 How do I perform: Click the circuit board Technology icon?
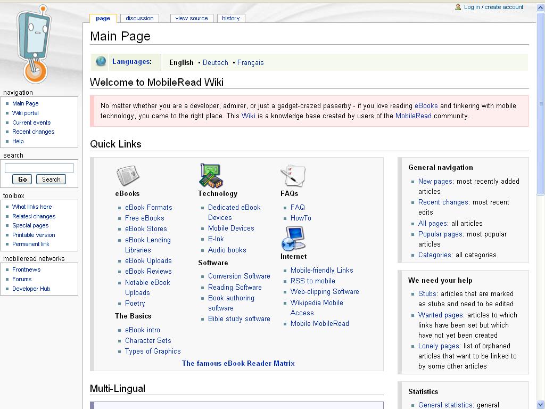[211, 176]
